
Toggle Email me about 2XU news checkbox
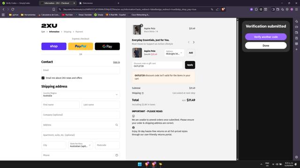click(43, 78)
